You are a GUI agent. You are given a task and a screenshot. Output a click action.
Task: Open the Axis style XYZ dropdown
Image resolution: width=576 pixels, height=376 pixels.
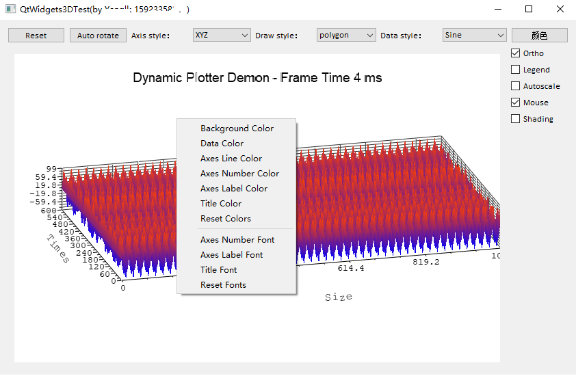[x=222, y=36]
